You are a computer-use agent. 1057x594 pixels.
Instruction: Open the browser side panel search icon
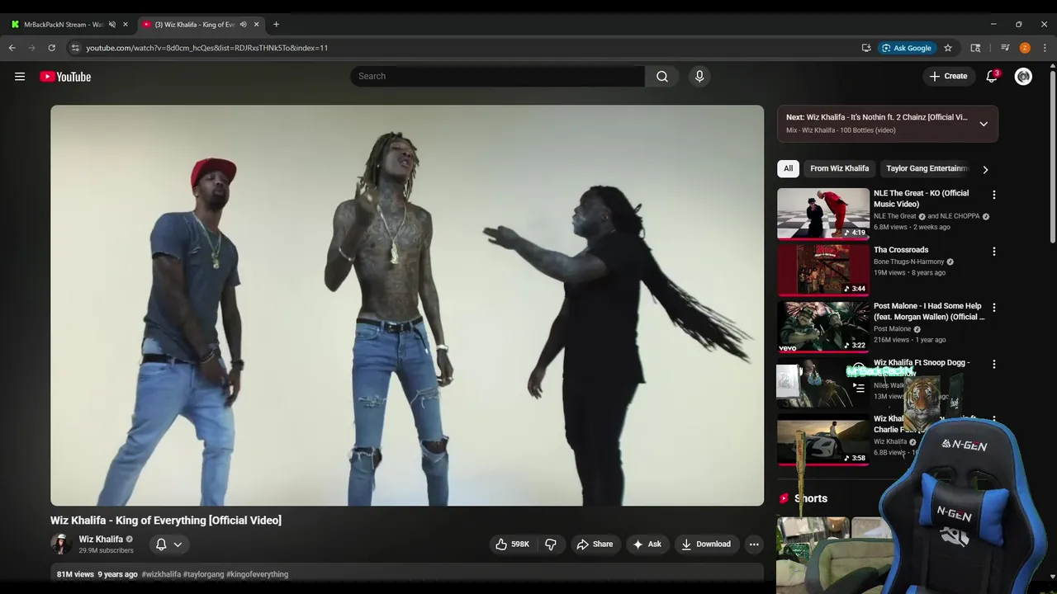tap(975, 48)
